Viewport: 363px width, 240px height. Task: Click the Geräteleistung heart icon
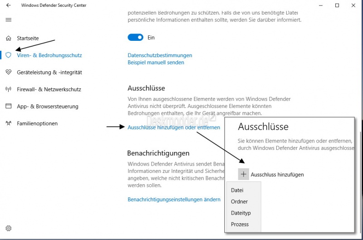(x=8, y=72)
